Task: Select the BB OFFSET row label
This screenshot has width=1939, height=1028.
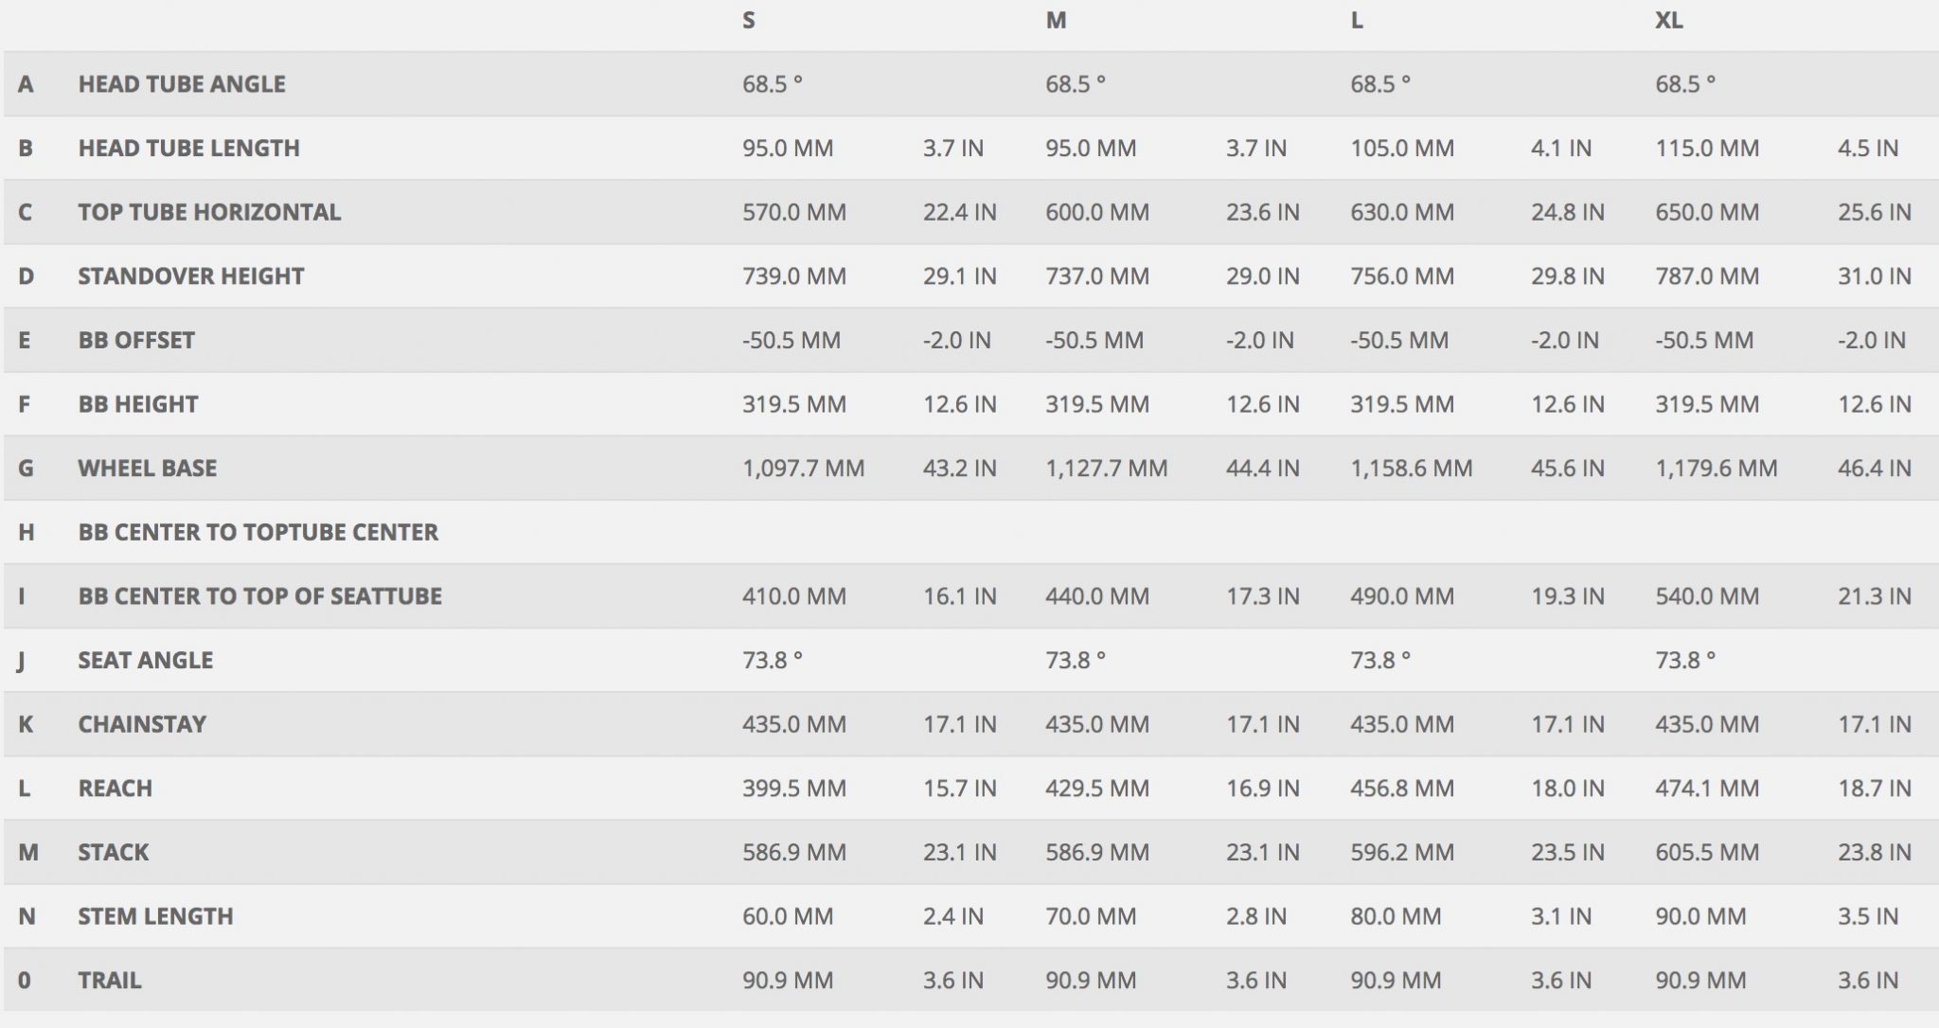Action: 136,341
